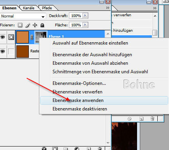Click the mask indicator icon on Ebene 1
Image resolution: width=169 pixels, height=150 pixels.
pos(11,37)
